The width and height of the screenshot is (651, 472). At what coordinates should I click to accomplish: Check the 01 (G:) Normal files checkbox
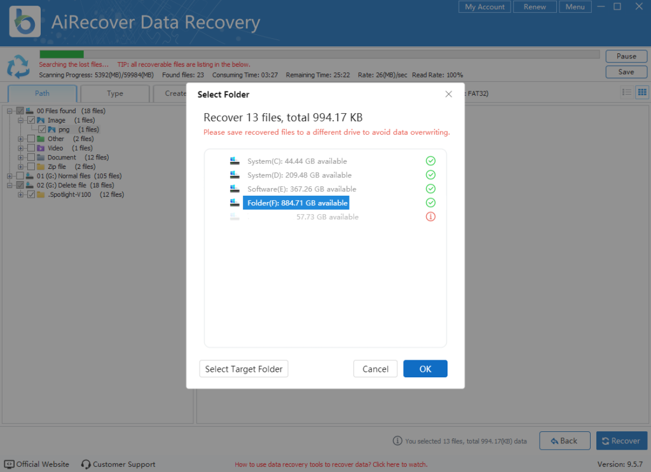(20, 176)
